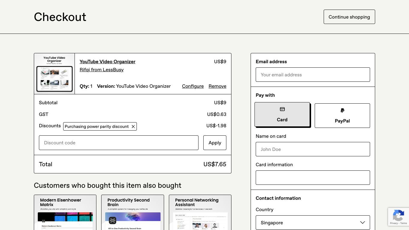Screen dimensions: 409x230
Task: Select PayPal payment method
Action: [x=342, y=116]
